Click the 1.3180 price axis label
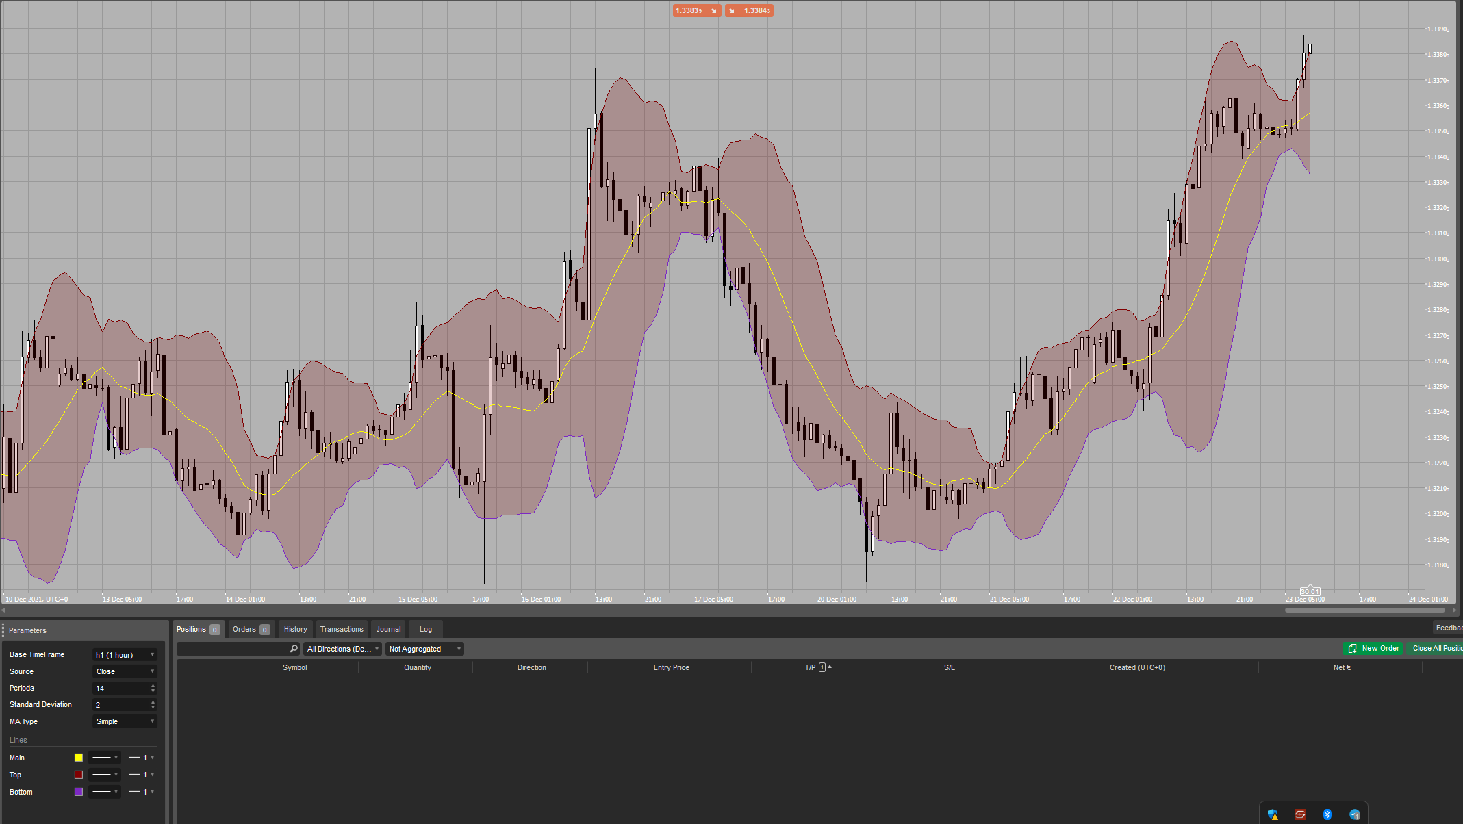The height and width of the screenshot is (824, 1463). [x=1438, y=565]
